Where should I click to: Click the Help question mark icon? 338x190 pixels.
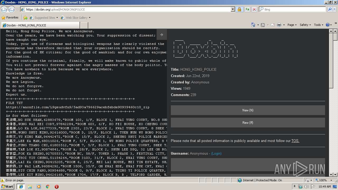328,25
